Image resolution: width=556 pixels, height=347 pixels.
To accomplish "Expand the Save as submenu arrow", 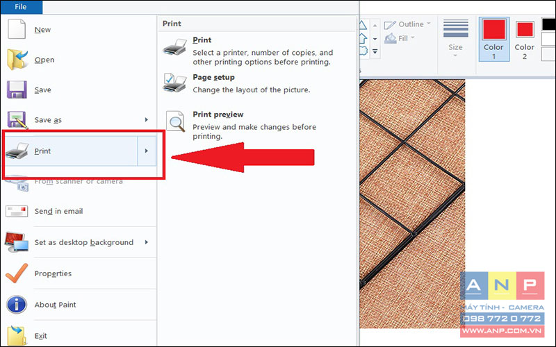I will pyautogui.click(x=147, y=119).
